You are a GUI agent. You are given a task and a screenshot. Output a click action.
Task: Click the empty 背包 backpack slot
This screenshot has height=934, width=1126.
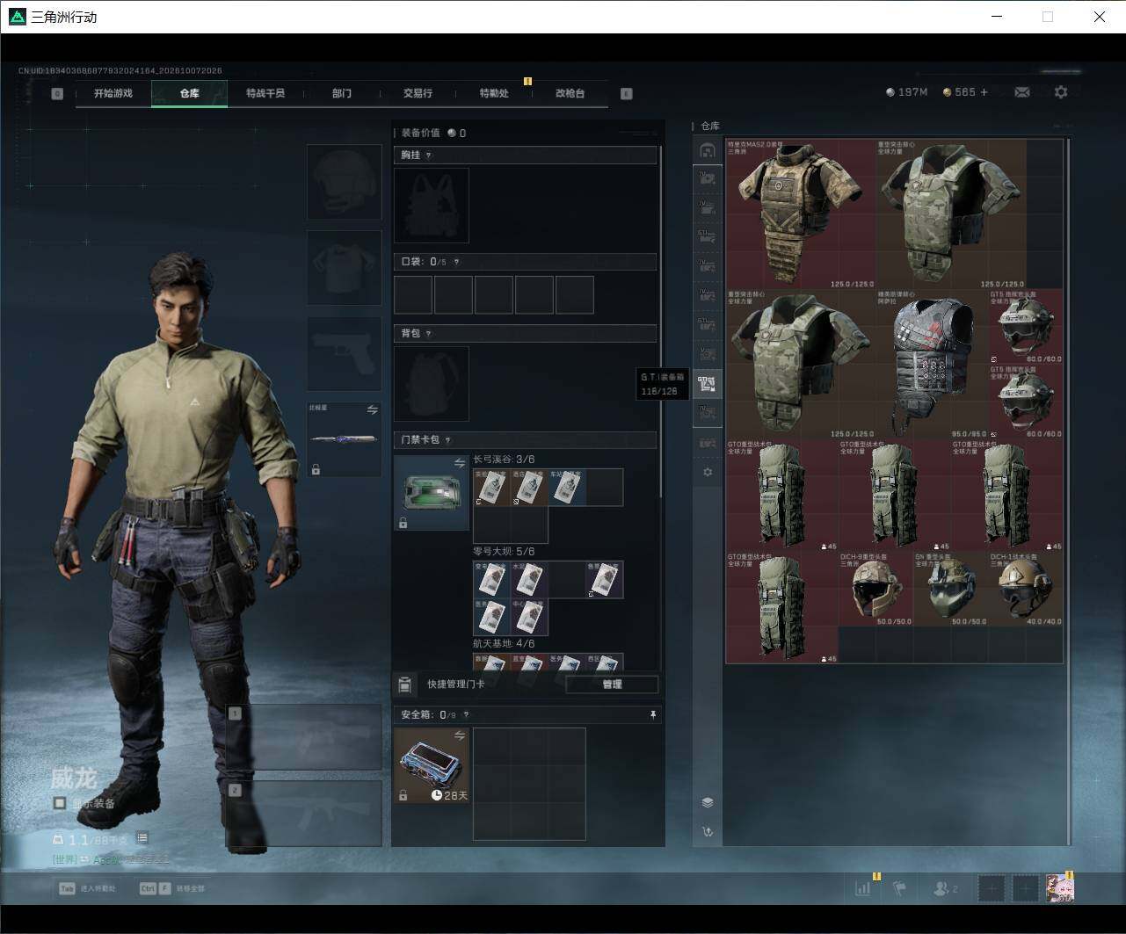tap(432, 384)
